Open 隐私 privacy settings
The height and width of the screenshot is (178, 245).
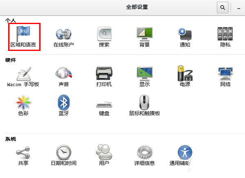click(x=225, y=37)
